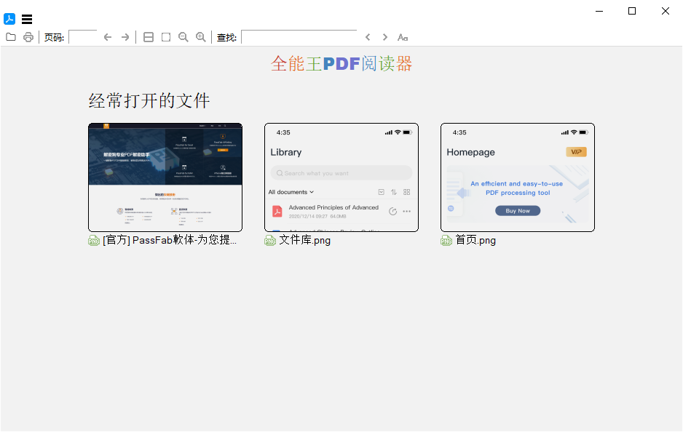
Task: Find previous search match arrow
Action: pos(368,37)
